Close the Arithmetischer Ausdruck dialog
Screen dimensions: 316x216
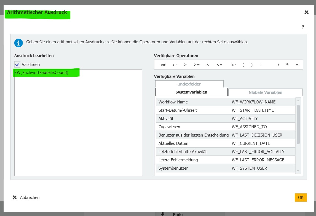306,12
